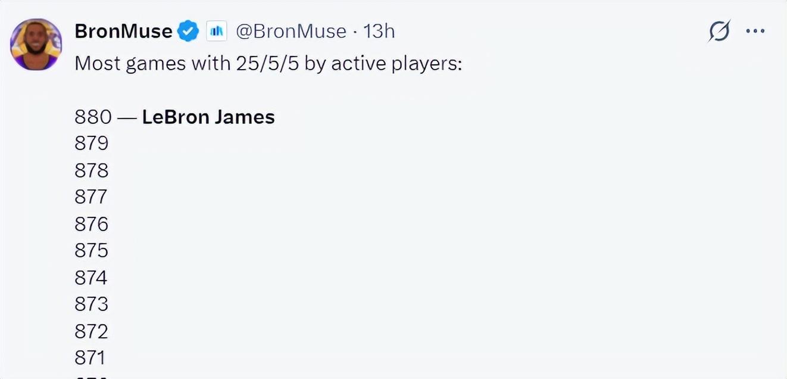Click the bold LeBron James name
This screenshot has height=379, width=787.
(208, 117)
